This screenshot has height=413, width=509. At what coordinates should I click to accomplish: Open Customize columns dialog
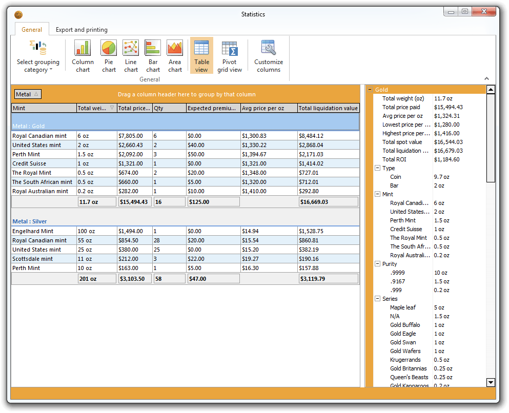point(269,55)
